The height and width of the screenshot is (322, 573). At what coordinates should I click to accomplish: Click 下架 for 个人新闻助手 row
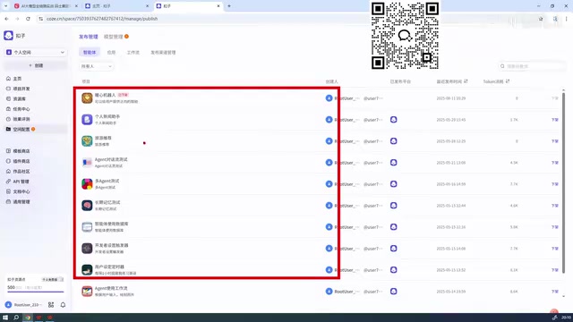click(x=555, y=120)
